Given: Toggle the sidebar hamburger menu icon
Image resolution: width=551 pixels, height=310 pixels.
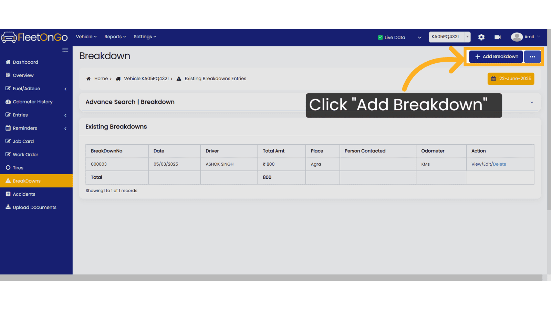Looking at the screenshot, I should [65, 50].
